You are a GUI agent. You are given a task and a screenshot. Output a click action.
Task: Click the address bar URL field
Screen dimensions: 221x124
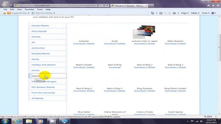[x=57, y=6]
